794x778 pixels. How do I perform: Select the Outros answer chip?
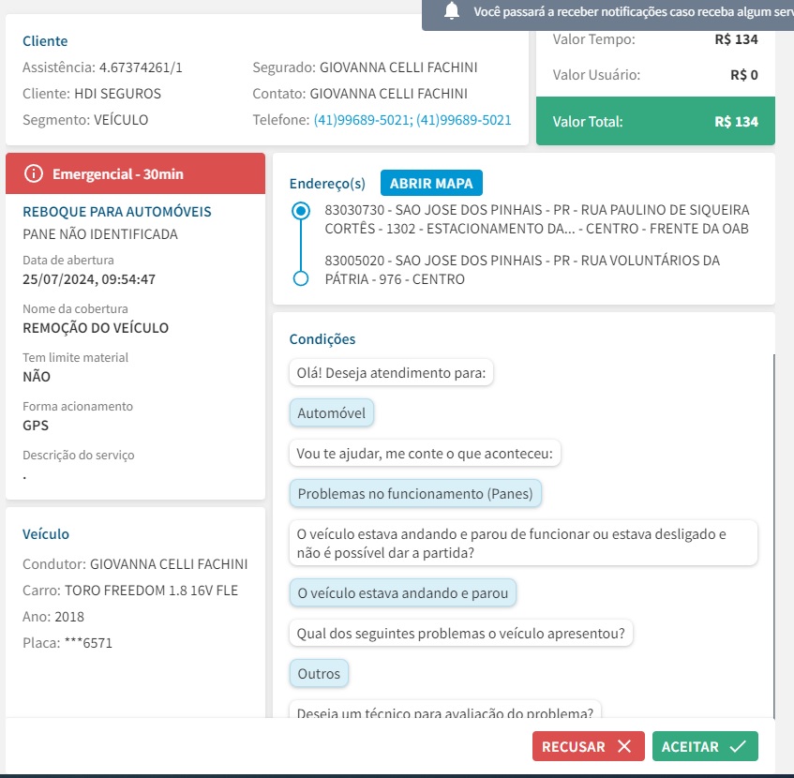click(319, 674)
